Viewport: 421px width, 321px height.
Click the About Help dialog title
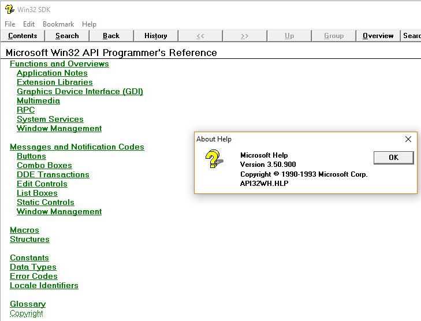(214, 139)
